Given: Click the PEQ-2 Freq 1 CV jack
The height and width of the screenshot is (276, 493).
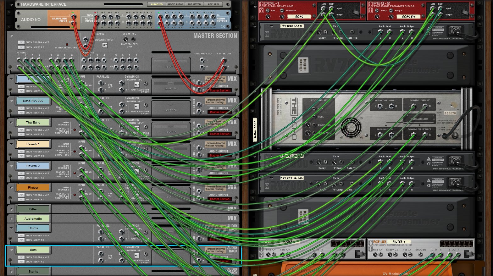Looking at the screenshot, I should (x=377, y=10).
